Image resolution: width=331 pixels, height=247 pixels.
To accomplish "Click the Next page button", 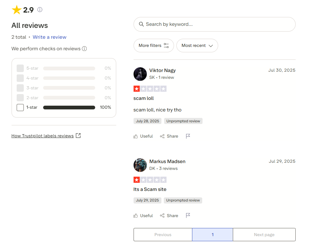I will pos(264,235).
